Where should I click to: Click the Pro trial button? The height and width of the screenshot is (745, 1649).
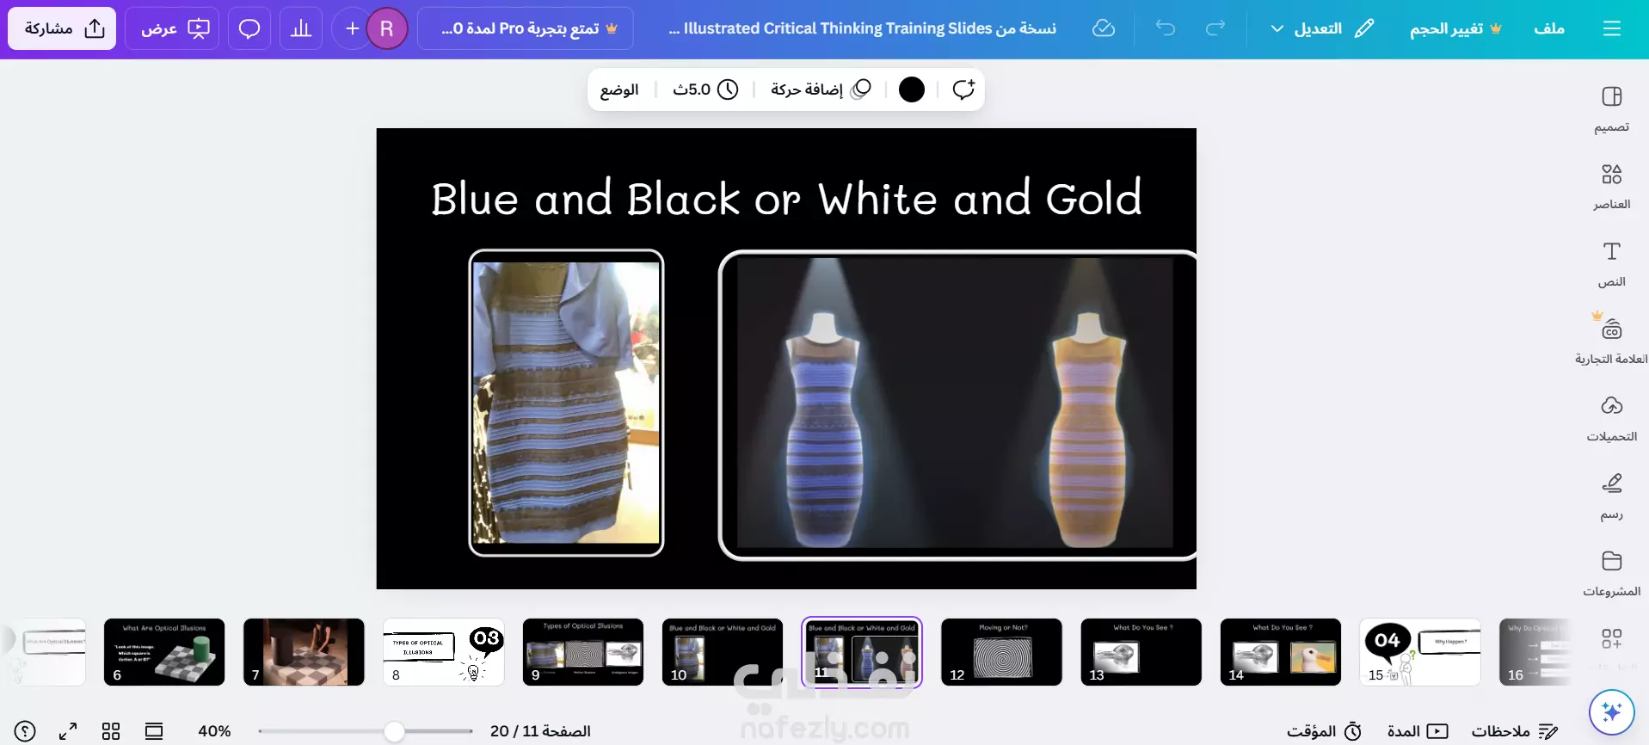coord(526,28)
